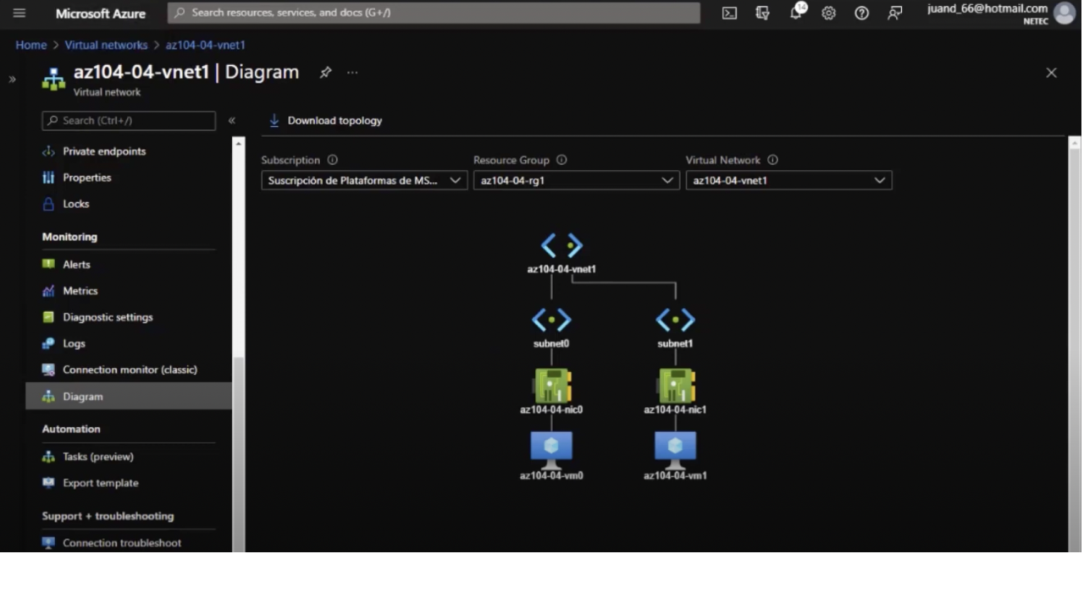This screenshot has width=1084, height=609.
Task: Open the notifications bell icon
Action: point(796,14)
